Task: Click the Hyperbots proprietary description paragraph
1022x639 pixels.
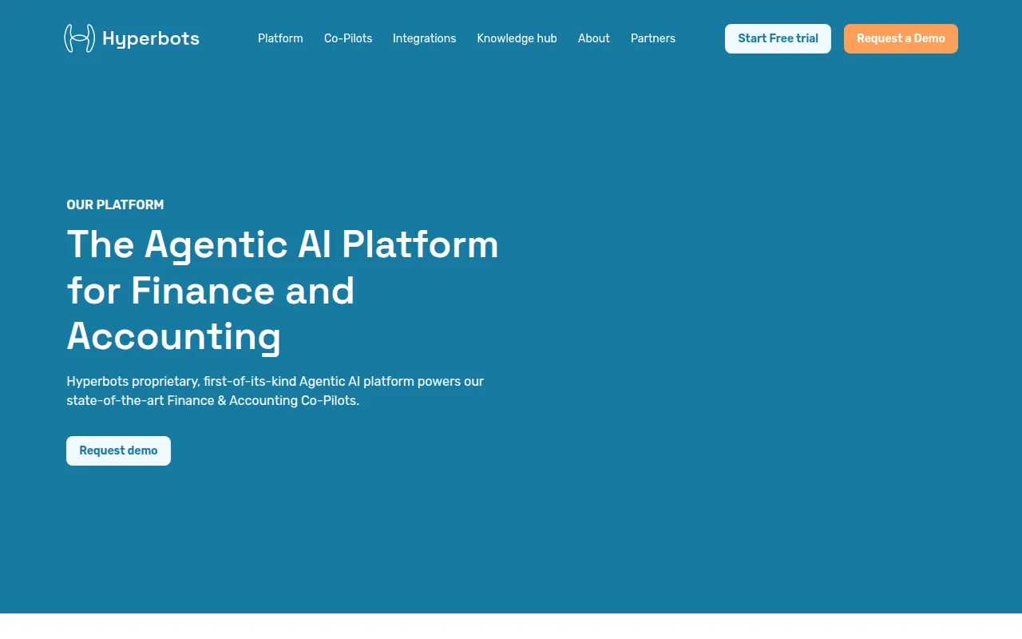Action: pos(275,391)
